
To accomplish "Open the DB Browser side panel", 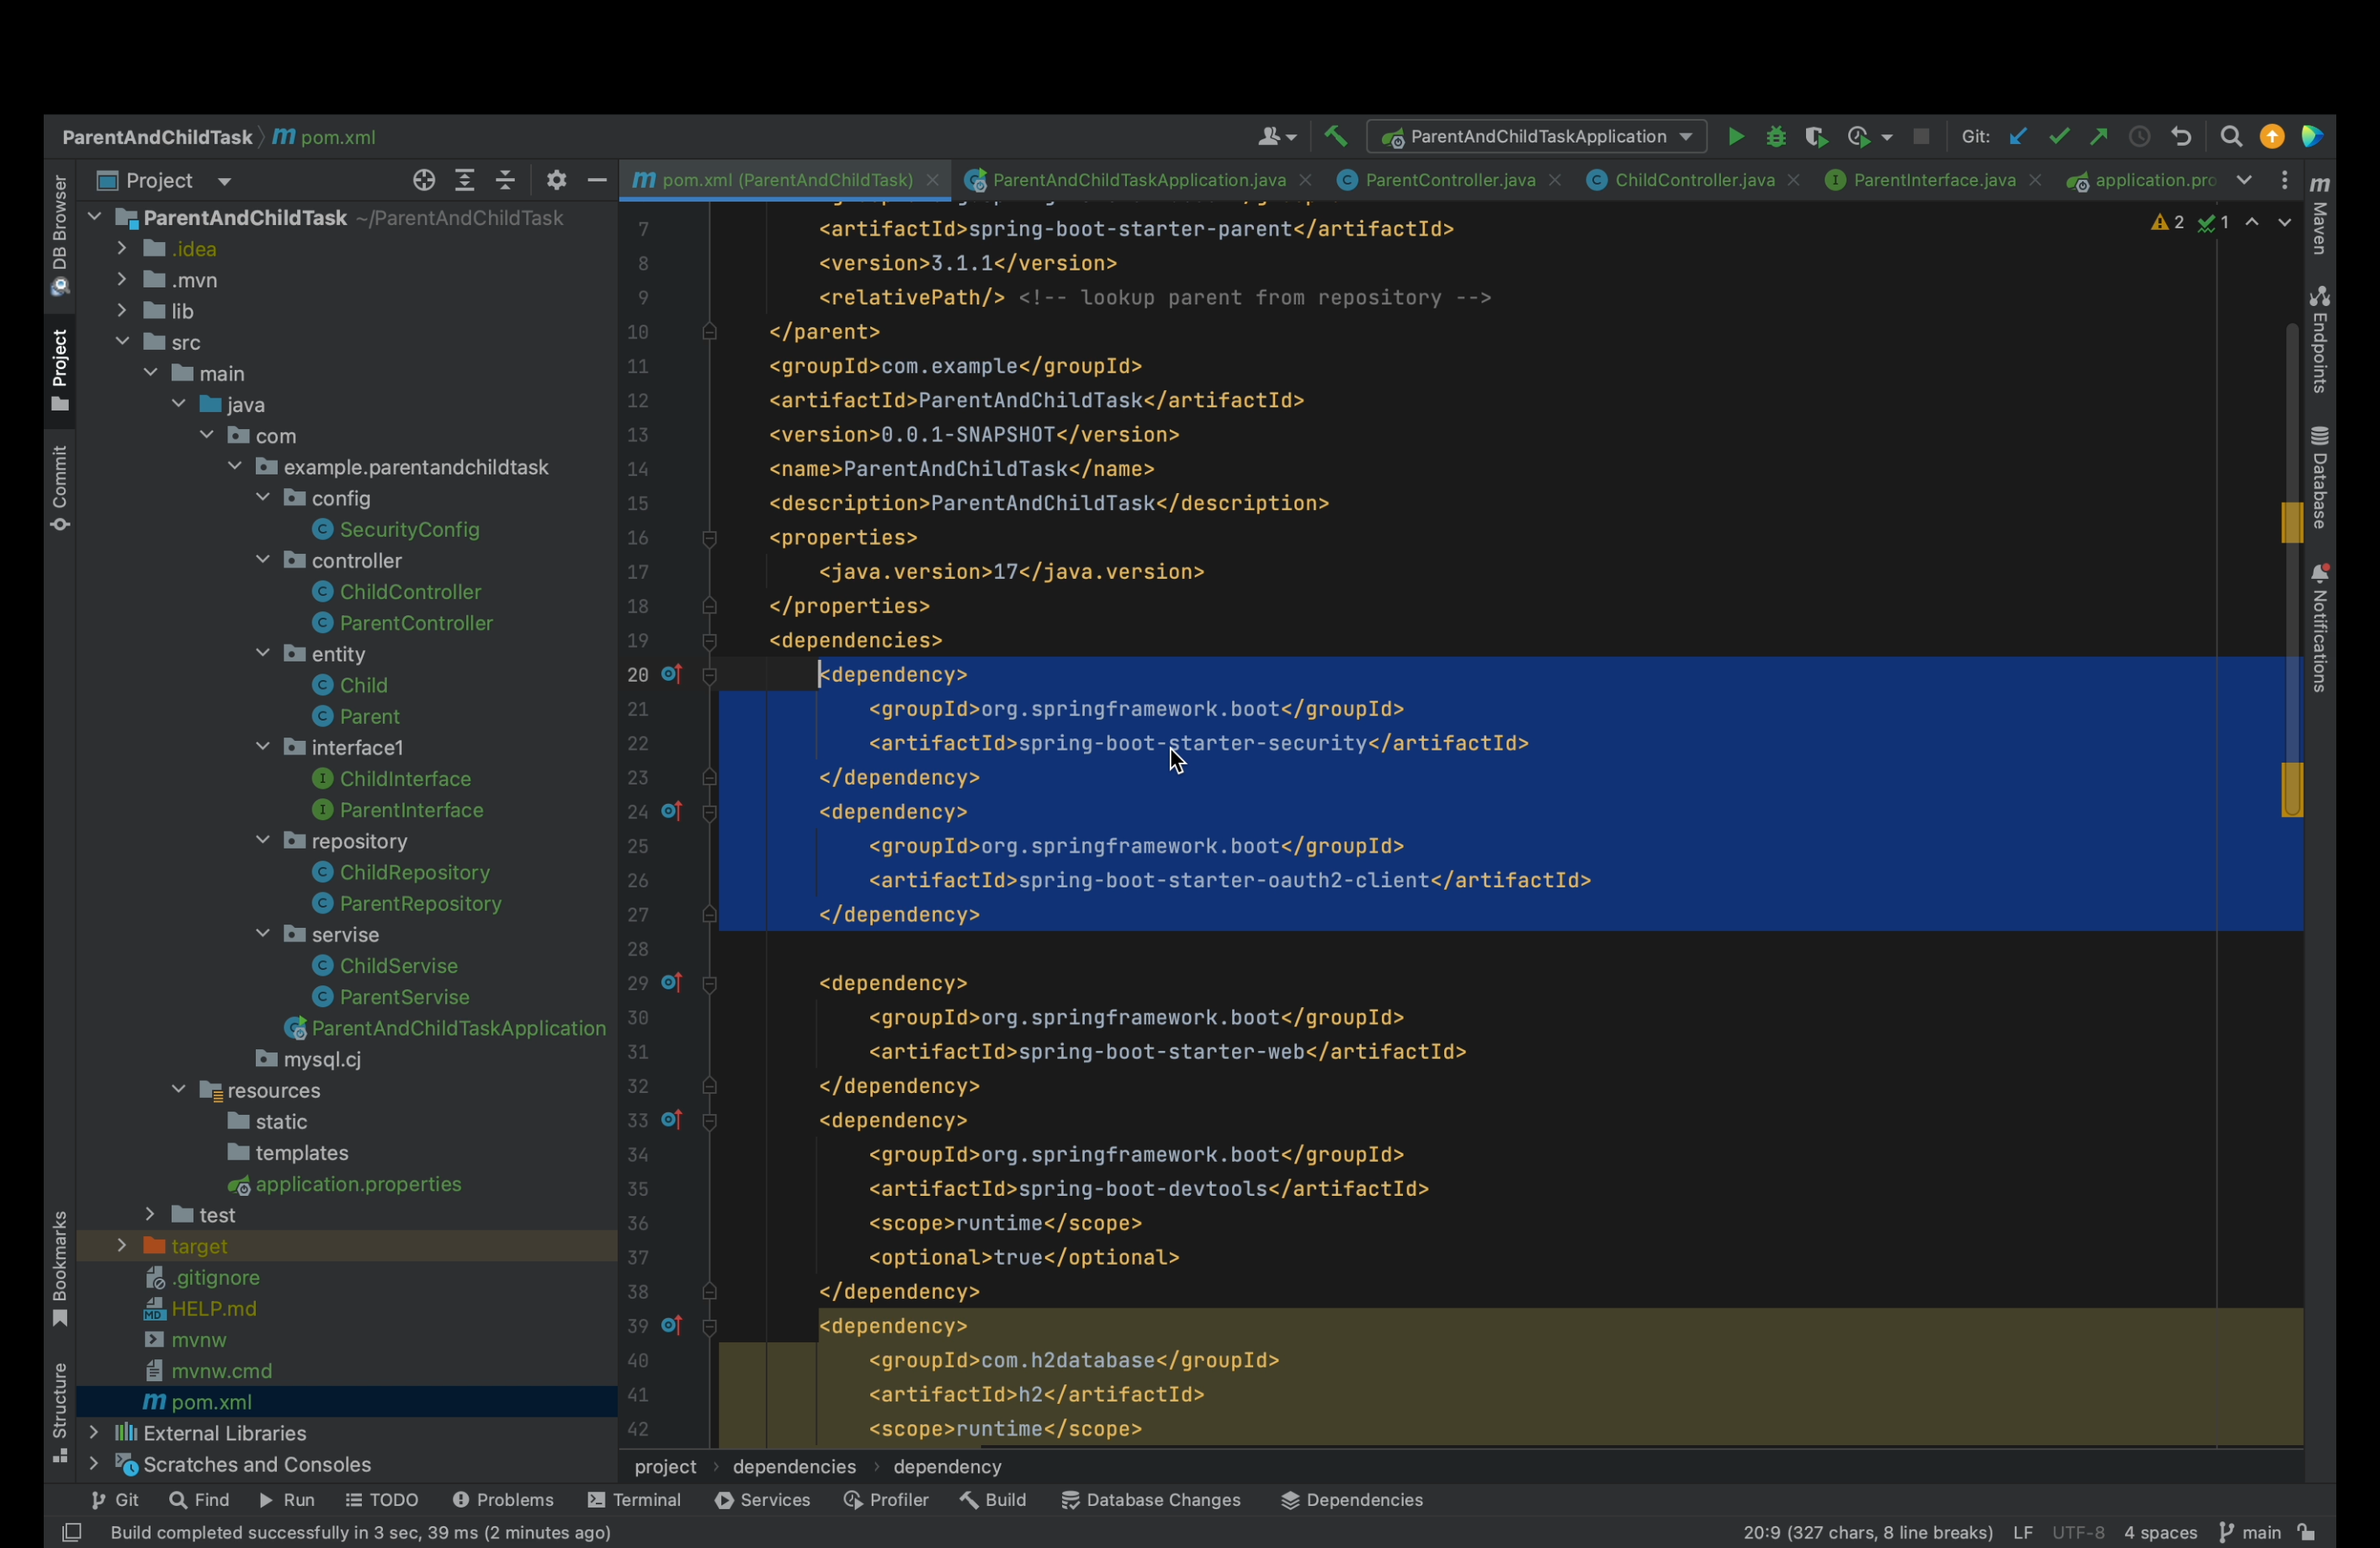I will point(60,236).
